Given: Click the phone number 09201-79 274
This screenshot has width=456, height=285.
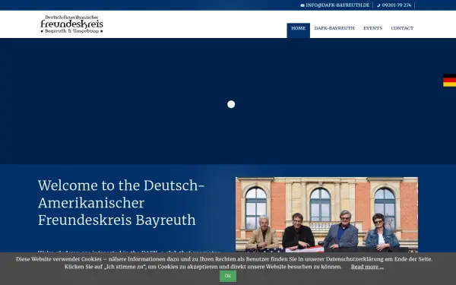Looking at the screenshot, I should pos(397,5).
